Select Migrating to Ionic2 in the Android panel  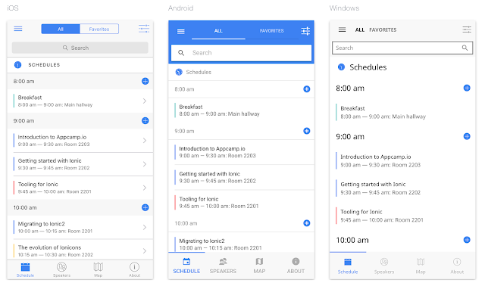click(x=241, y=243)
